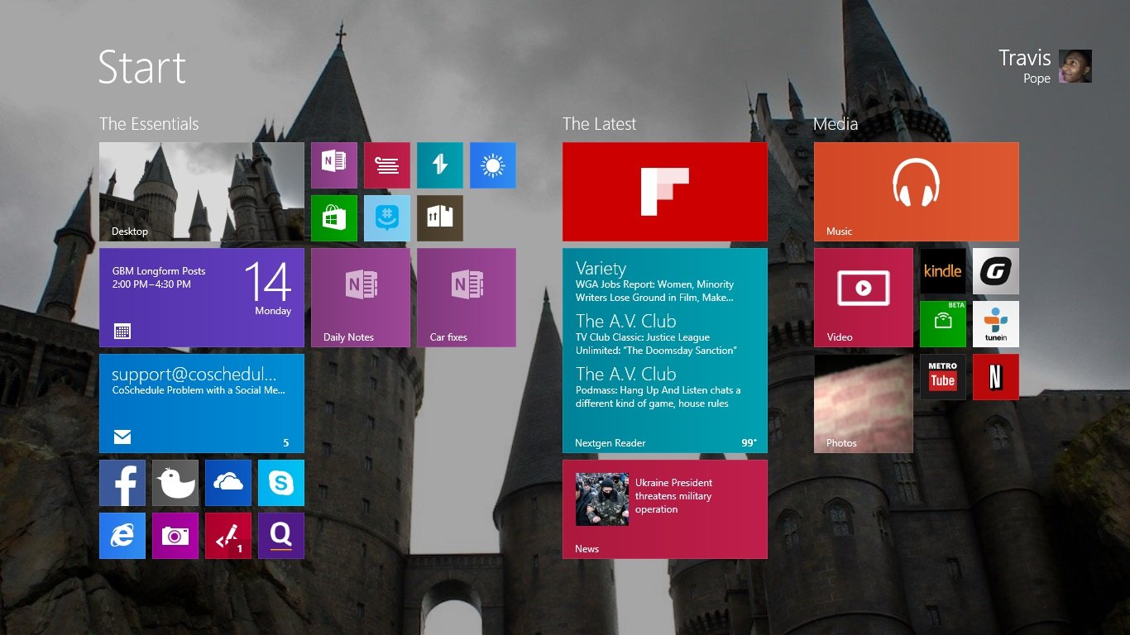This screenshot has width=1130, height=635.
Task: Launch the TuneIn radio tile
Action: (x=996, y=324)
